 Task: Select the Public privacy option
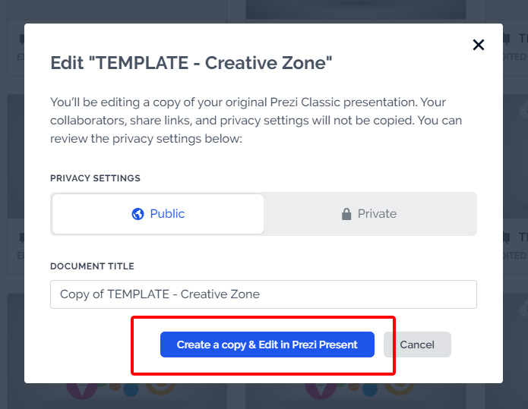point(158,214)
